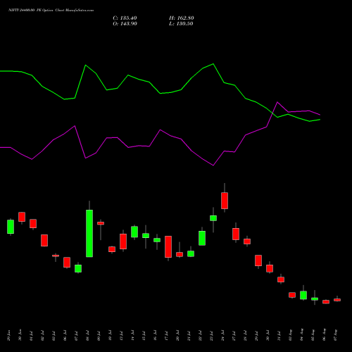Image resolution: width=352 pixels, height=352 pixels.
Task: Select the green candle on 07 Jul
Action: click(78, 268)
